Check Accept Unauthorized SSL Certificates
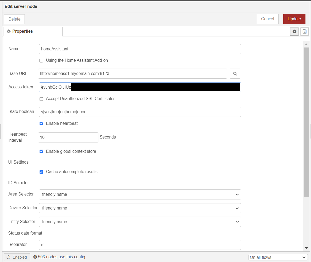Screen dimensions: 311x262 pyautogui.click(x=41, y=99)
